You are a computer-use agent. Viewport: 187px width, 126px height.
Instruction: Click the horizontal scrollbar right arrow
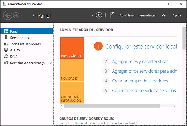point(175,106)
